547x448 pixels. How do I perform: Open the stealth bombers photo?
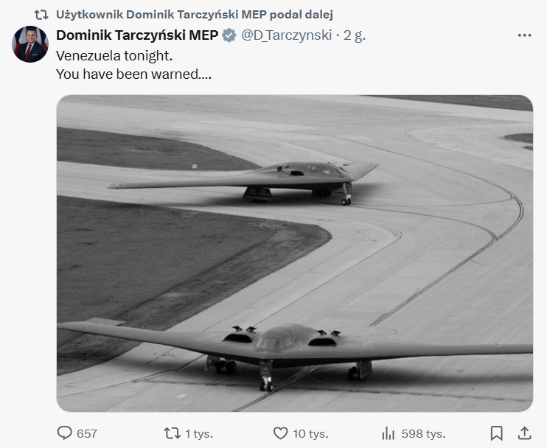point(294,253)
